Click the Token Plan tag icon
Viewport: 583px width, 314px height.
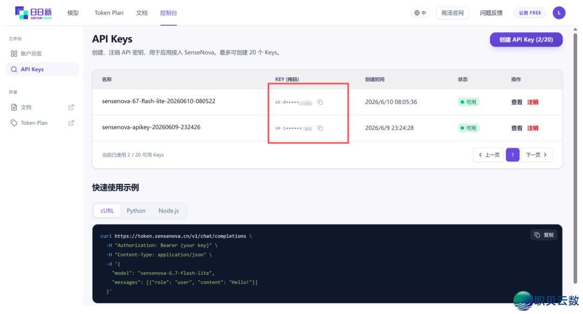[x=13, y=122]
